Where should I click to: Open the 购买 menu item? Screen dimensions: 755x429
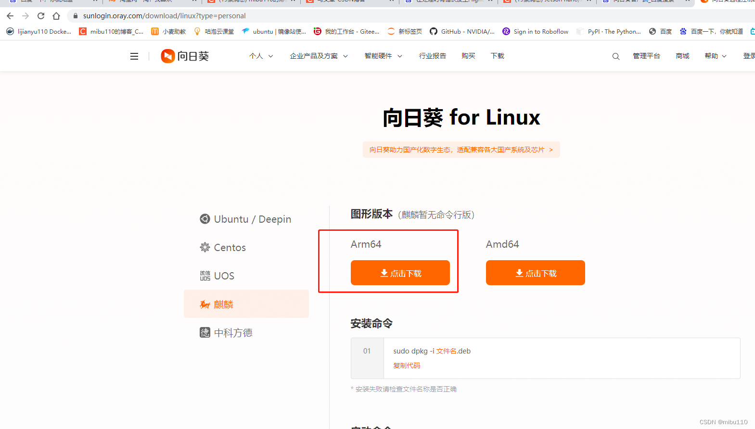coord(468,56)
